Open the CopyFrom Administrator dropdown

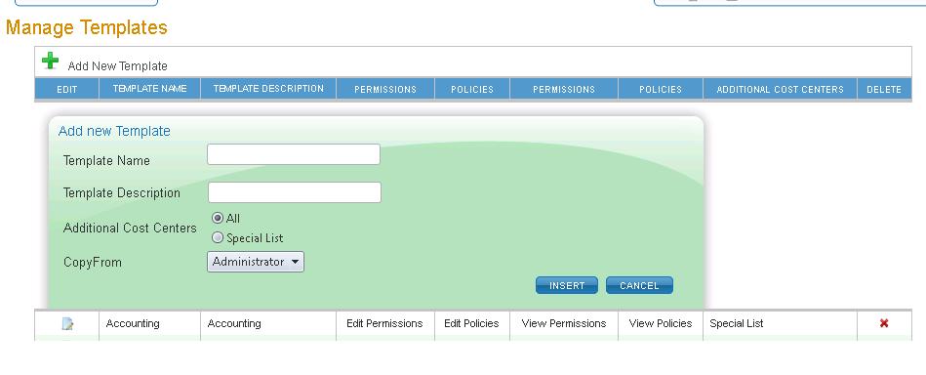pos(256,262)
